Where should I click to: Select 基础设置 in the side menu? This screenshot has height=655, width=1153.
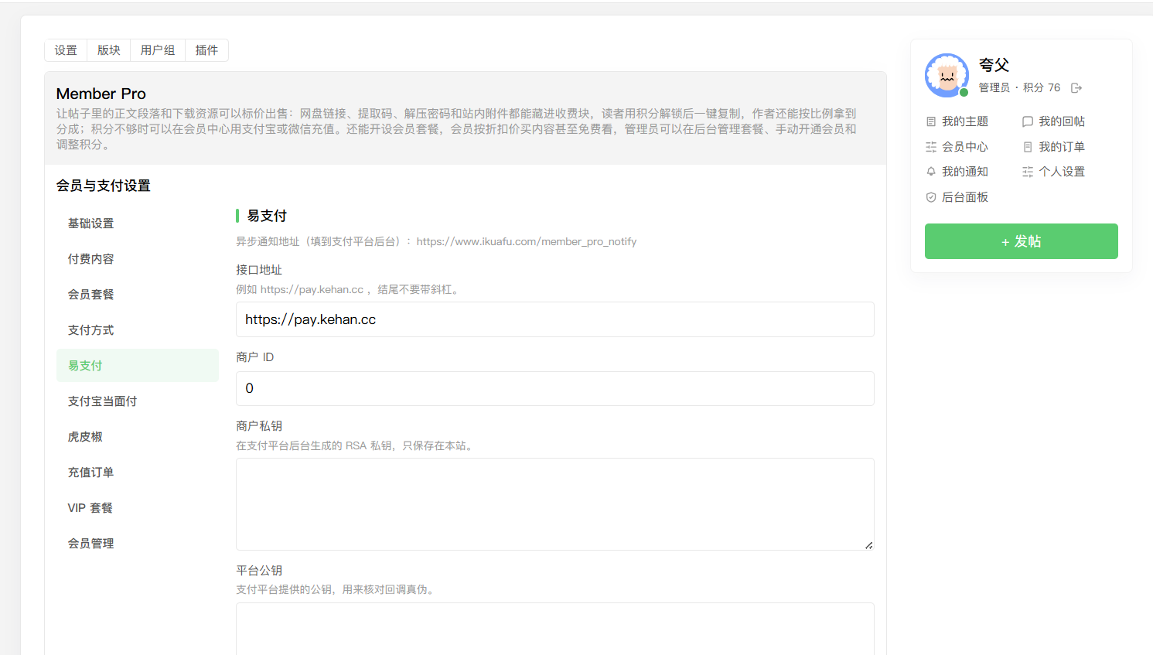pos(138,223)
